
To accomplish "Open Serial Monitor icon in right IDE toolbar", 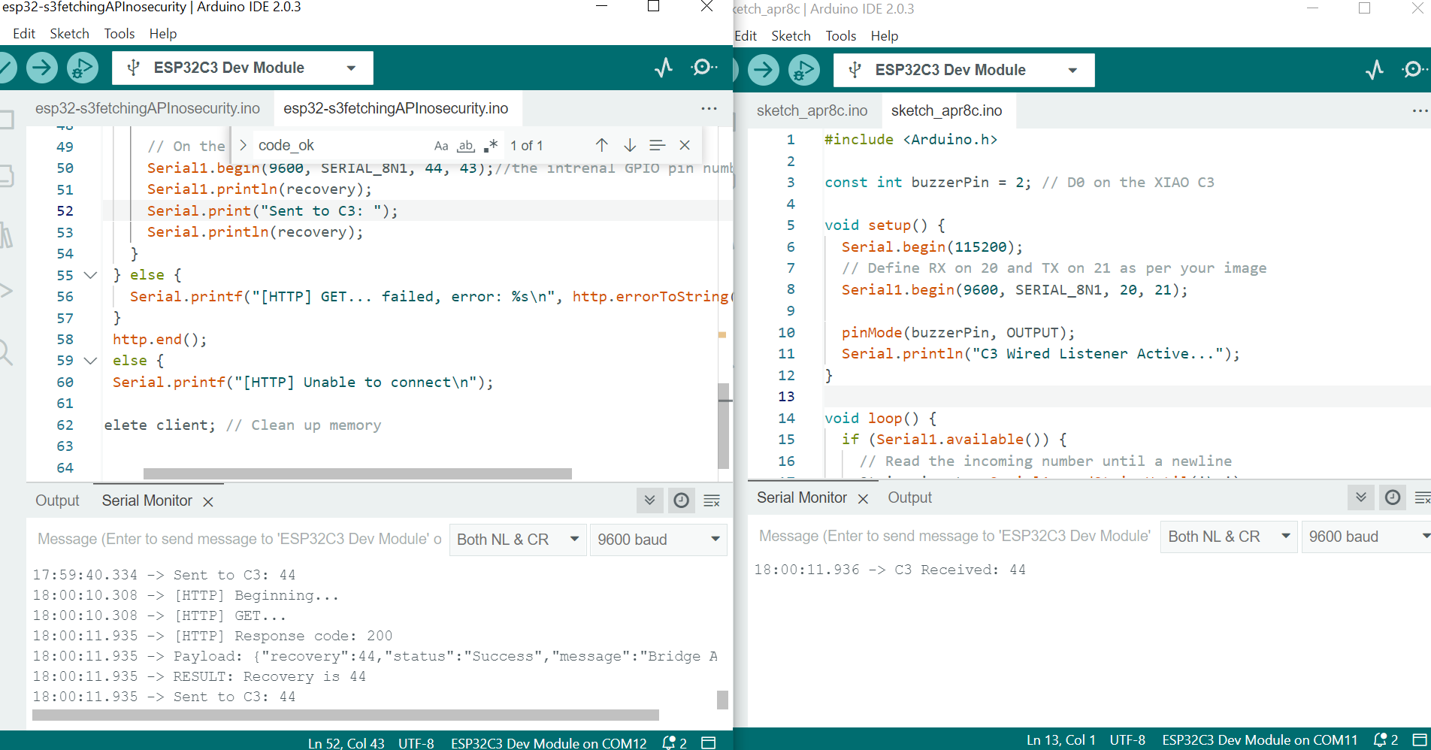I will pyautogui.click(x=1413, y=70).
